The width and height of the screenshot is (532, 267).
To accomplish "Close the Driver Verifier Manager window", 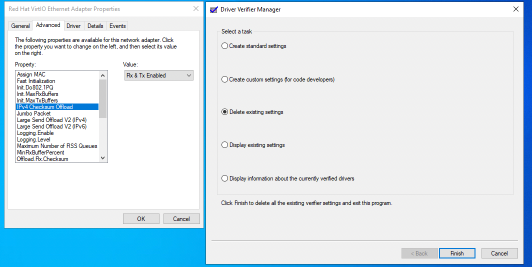I will 516,9.
